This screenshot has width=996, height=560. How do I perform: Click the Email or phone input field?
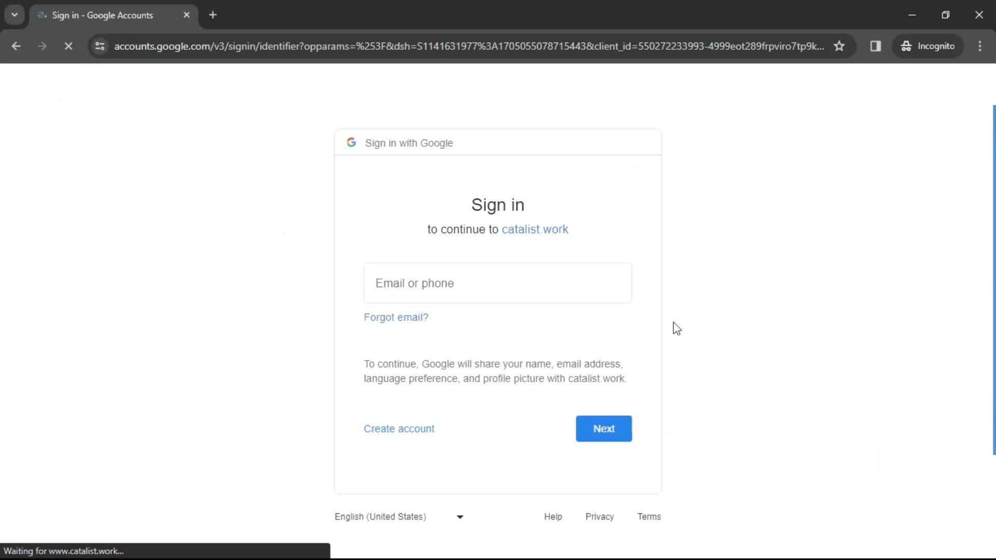point(498,283)
